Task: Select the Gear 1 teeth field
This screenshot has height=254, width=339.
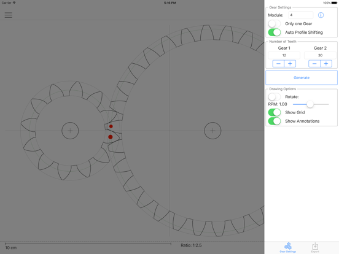Action: [284, 55]
